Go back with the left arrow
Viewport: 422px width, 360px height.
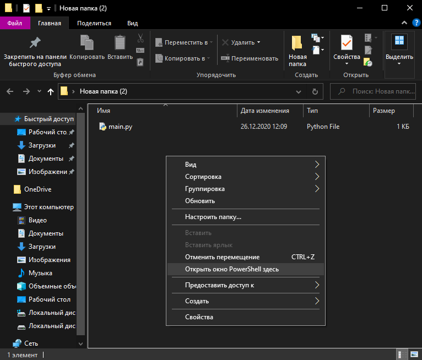click(x=10, y=91)
